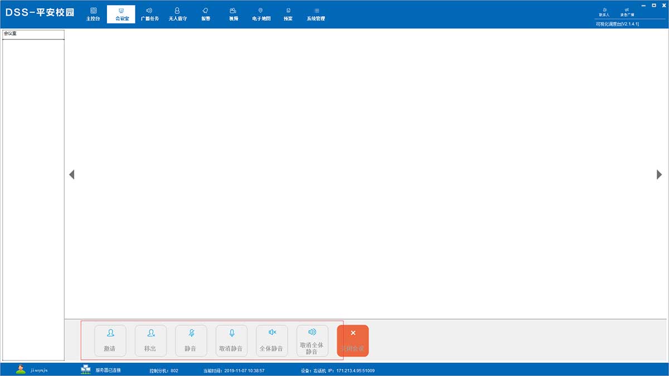Open the 广播任务 broadcast tasks module
This screenshot has height=376, width=669.
point(149,14)
